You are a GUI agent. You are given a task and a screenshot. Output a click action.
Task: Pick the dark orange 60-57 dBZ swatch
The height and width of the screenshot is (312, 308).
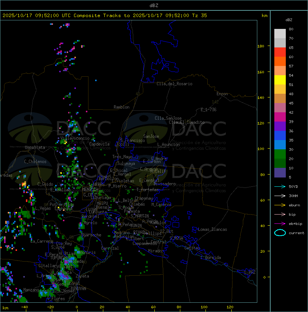coord(280,61)
